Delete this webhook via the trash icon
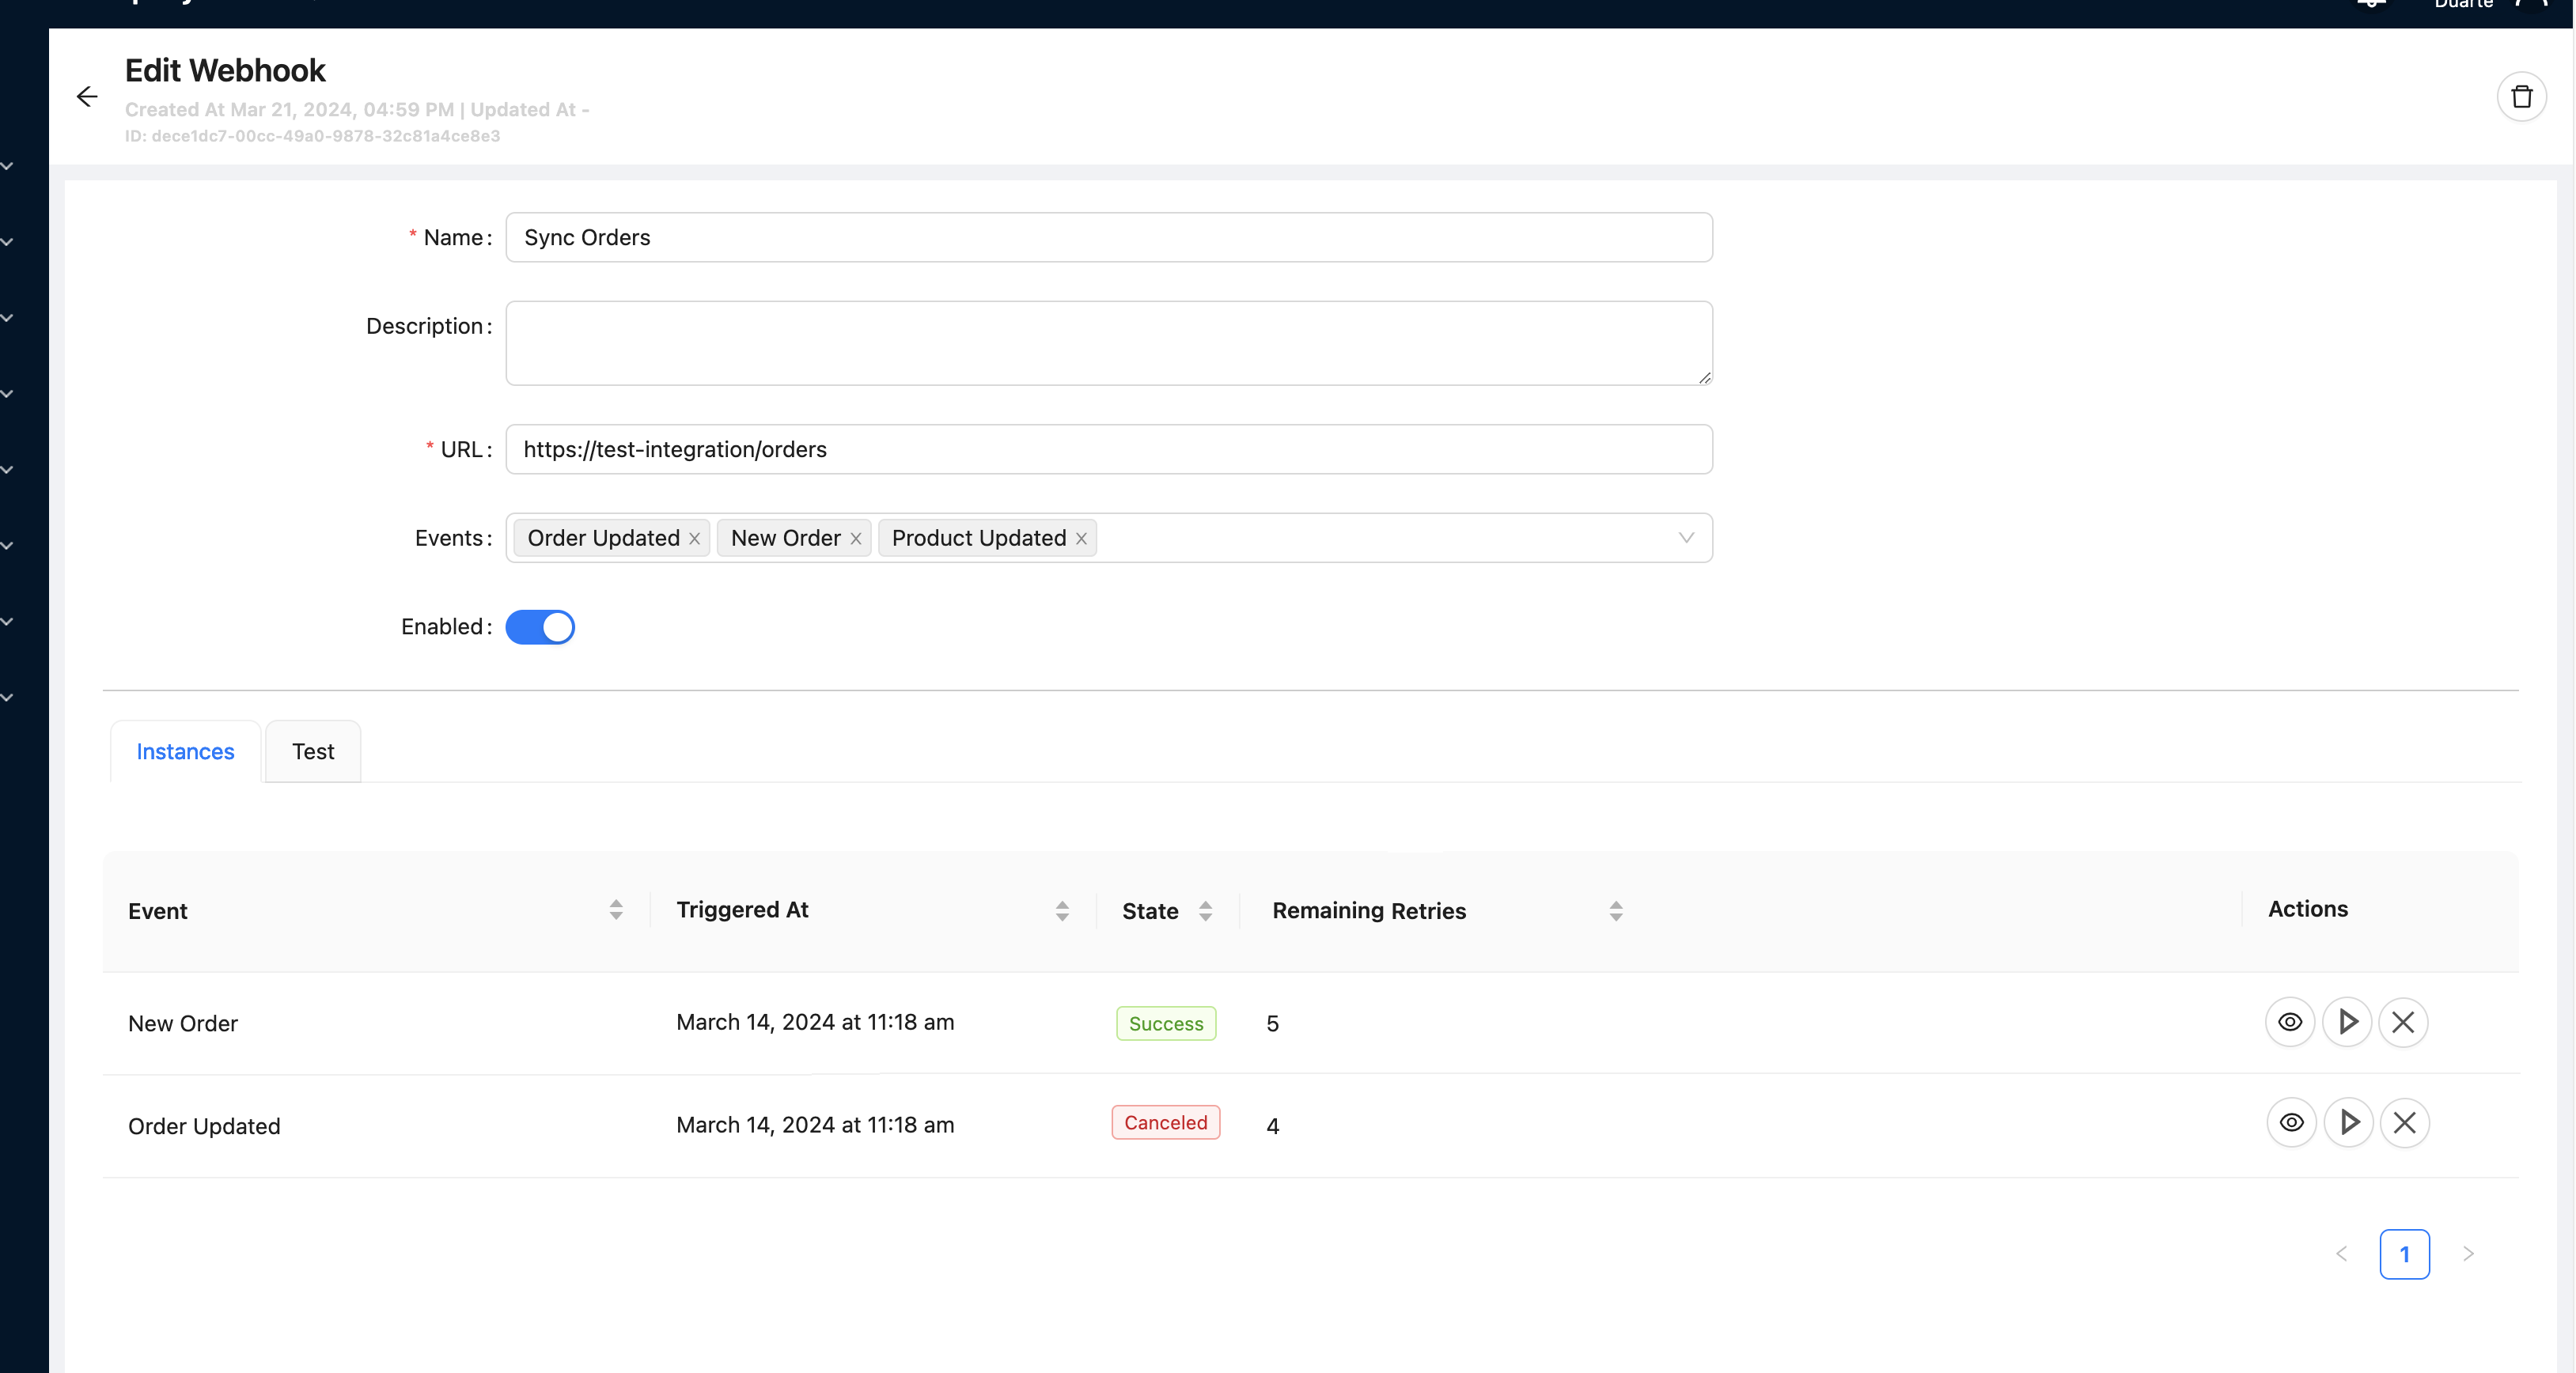Screen dimensions: 2576x1373 [2522, 96]
